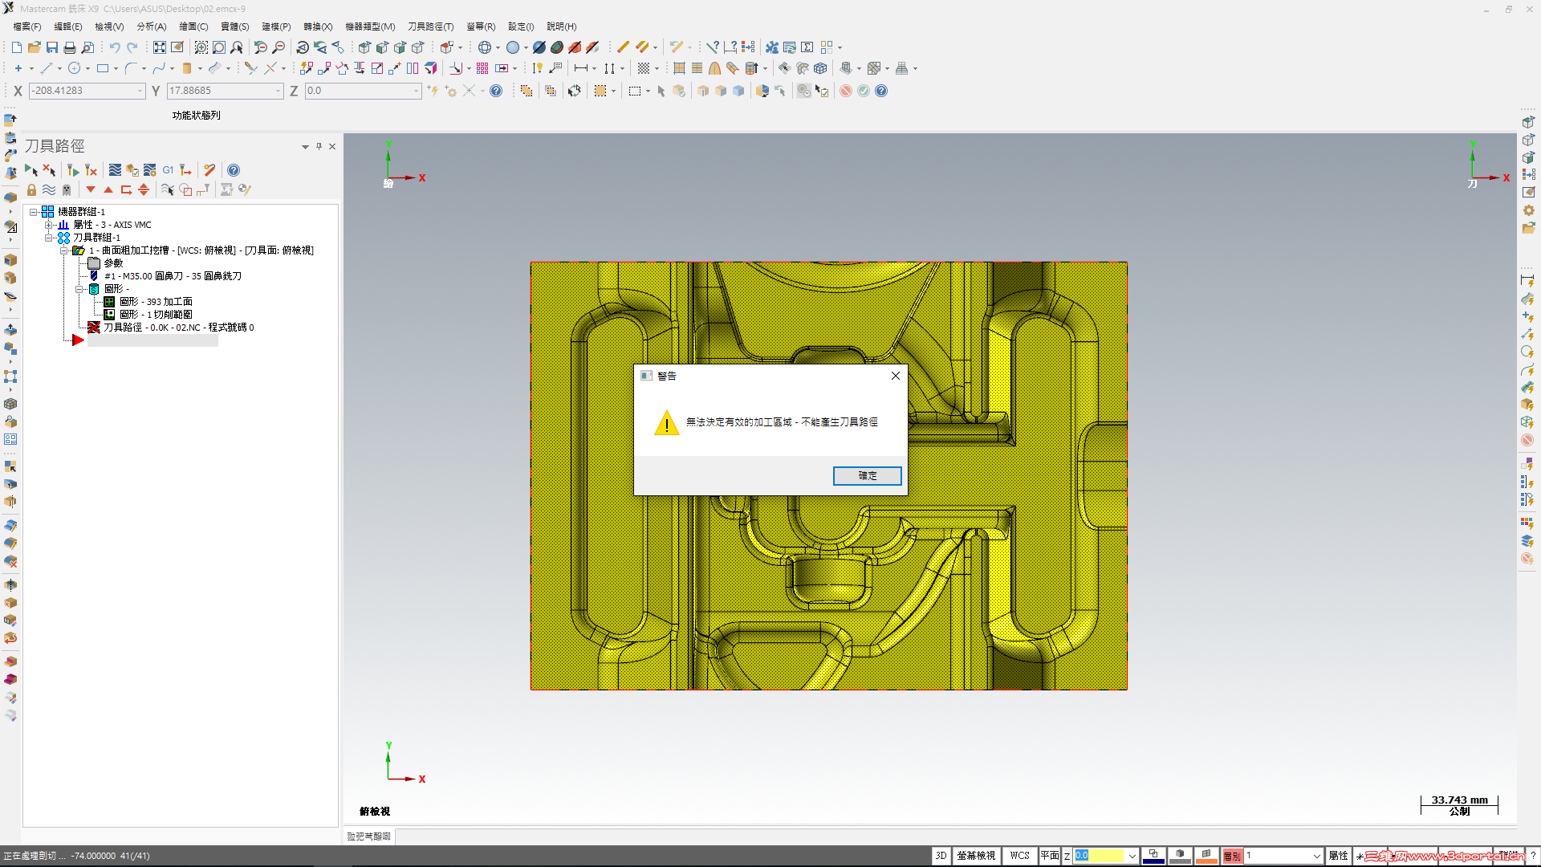Open the 分析(A) menu

point(151,26)
